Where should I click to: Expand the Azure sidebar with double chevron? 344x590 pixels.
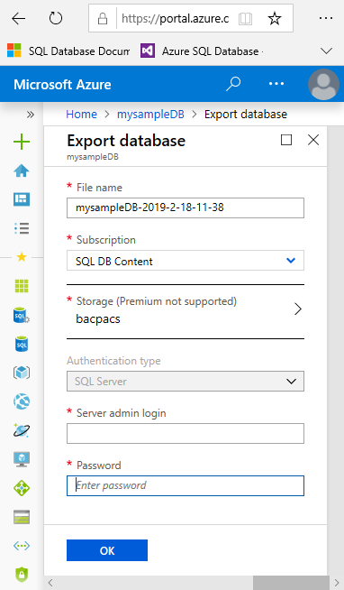coord(31,115)
